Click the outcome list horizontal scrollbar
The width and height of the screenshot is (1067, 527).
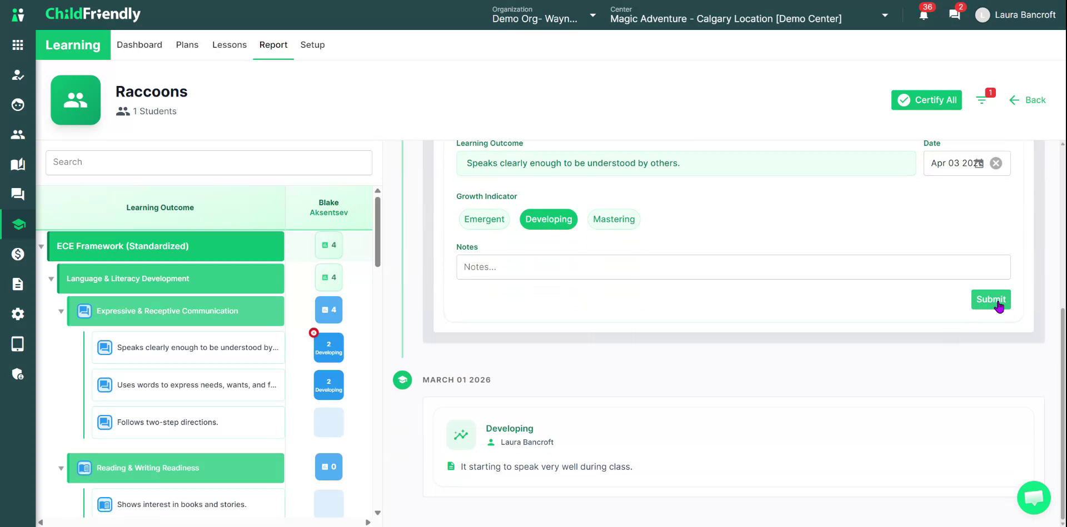tap(203, 523)
